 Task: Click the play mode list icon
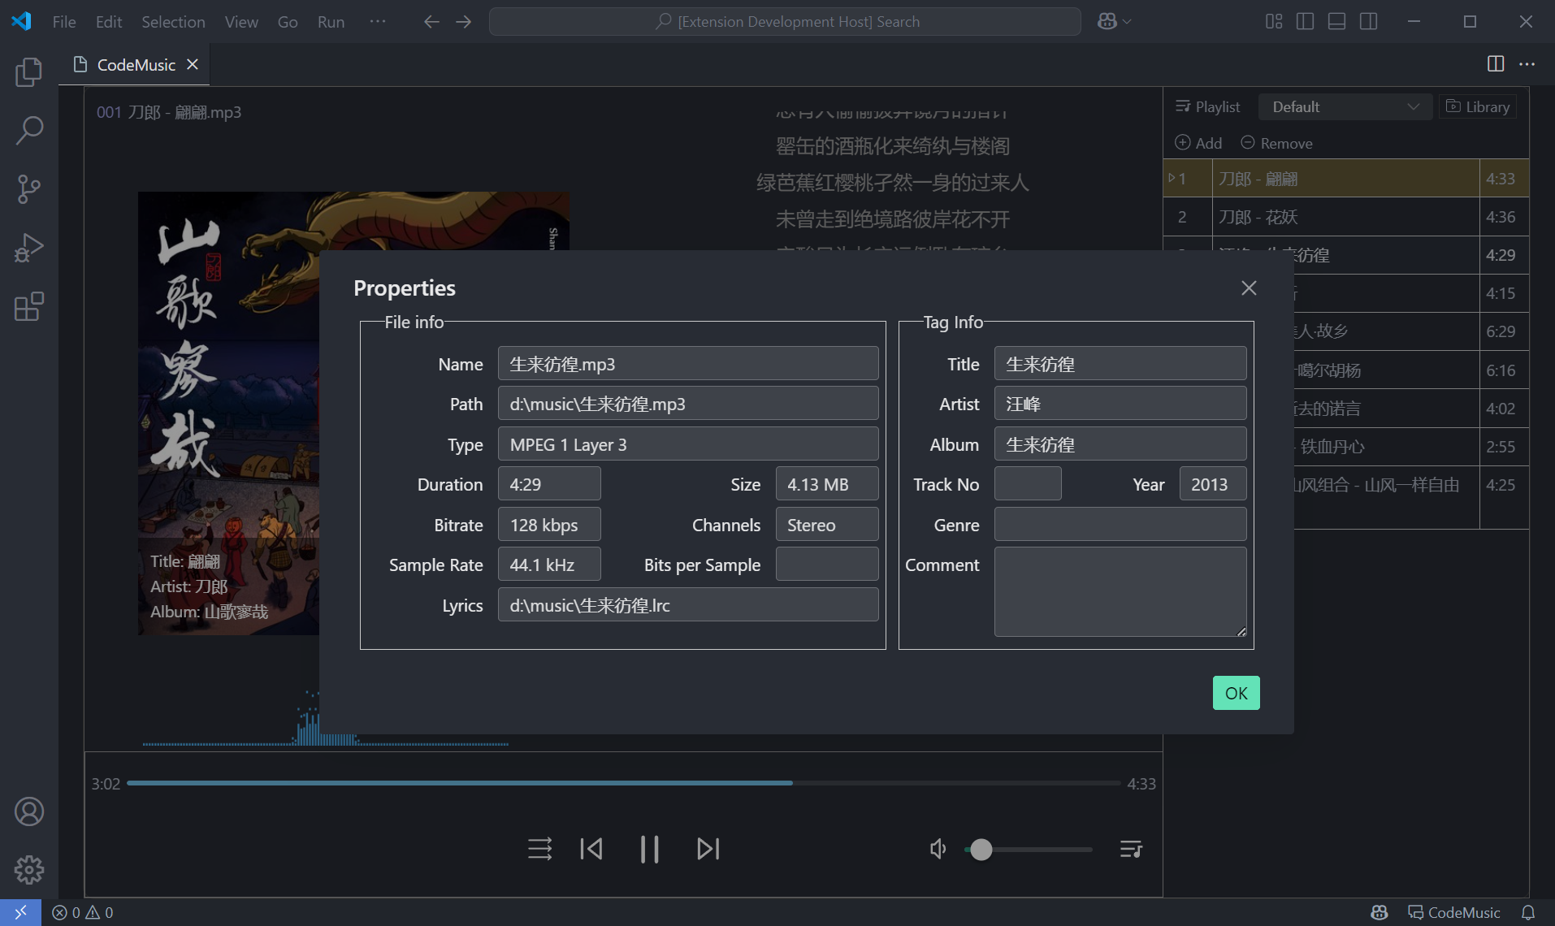(539, 849)
